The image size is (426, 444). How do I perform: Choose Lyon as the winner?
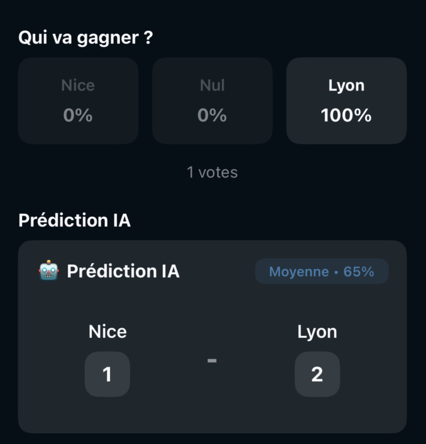tap(346, 101)
